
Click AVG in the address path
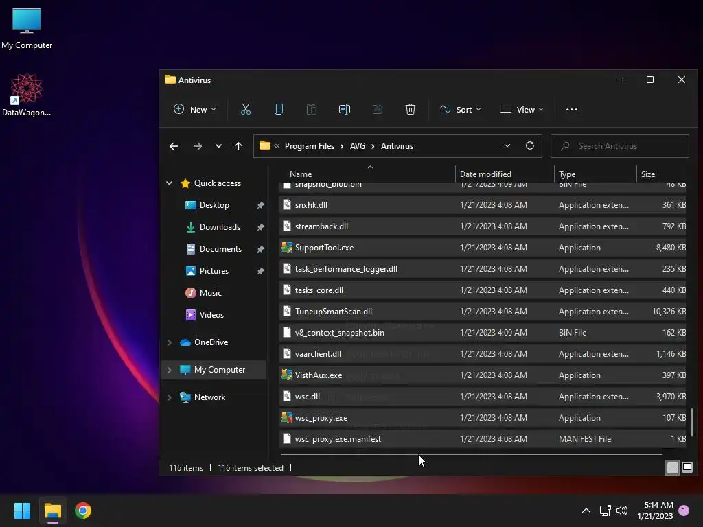(x=357, y=146)
